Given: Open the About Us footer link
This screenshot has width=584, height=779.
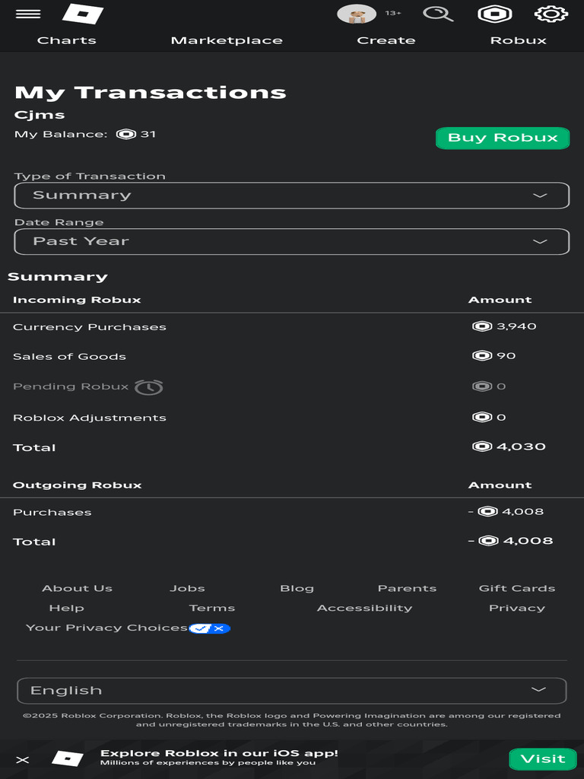Looking at the screenshot, I should coord(77,588).
